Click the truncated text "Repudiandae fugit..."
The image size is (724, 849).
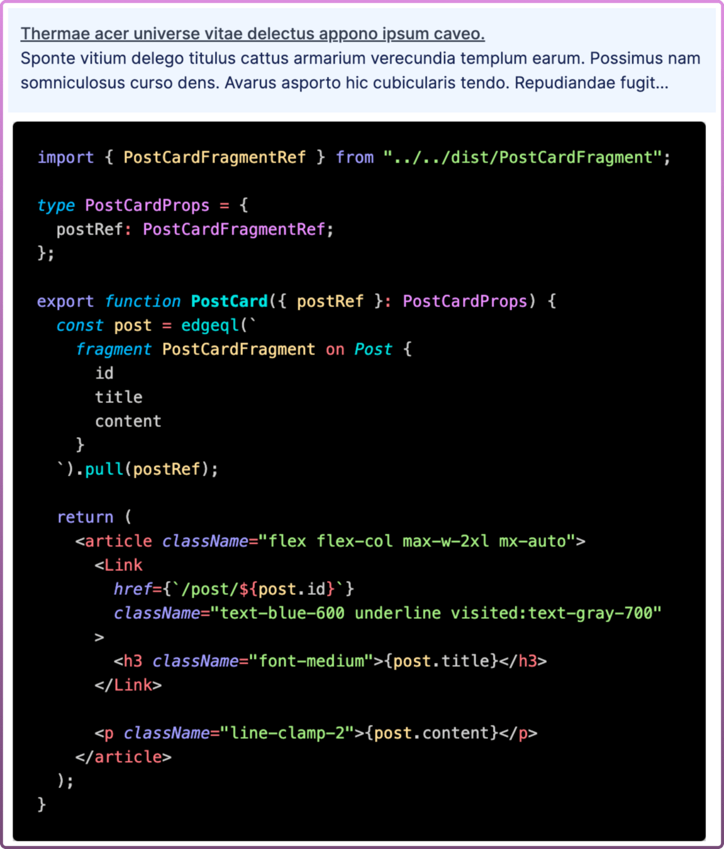(591, 83)
